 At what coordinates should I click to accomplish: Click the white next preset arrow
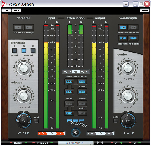coord(102,143)
